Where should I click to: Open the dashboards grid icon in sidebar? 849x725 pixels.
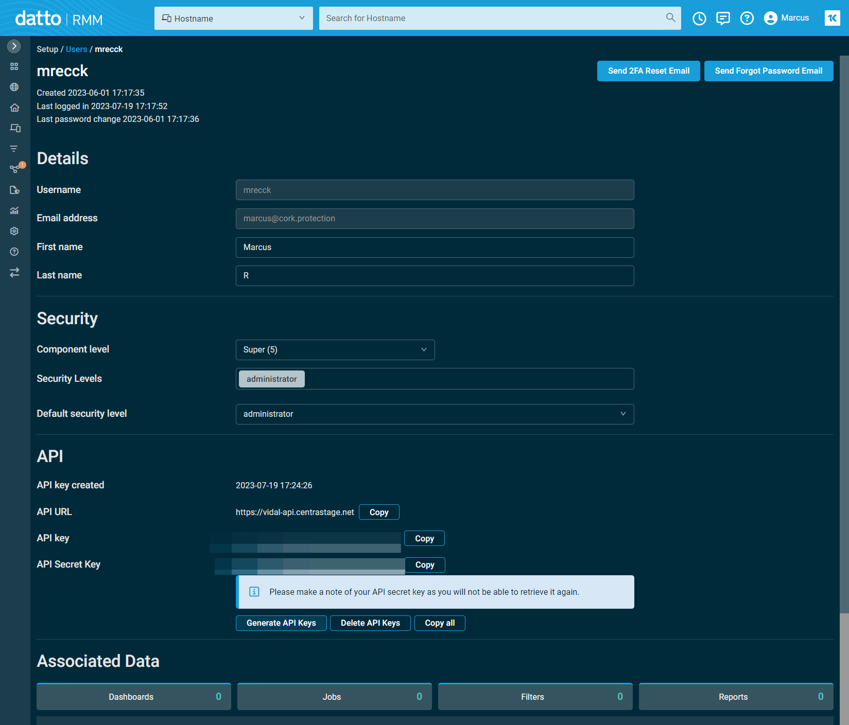pos(14,66)
